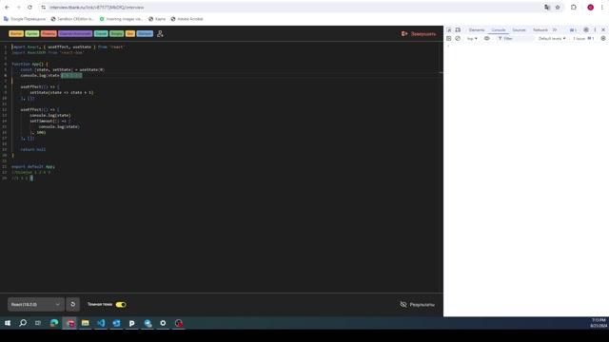This screenshot has height=342, width=609.
Task: Open the Карта bookmark
Action: [x=157, y=19]
